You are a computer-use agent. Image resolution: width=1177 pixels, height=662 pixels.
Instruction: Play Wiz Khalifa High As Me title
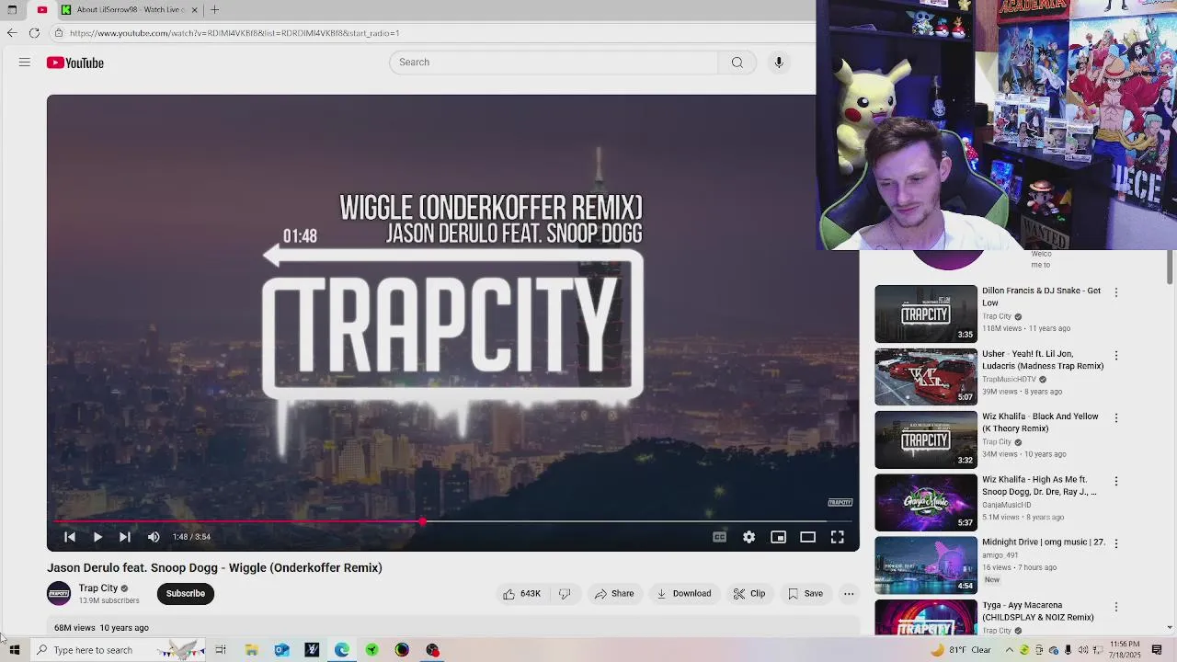(1040, 485)
